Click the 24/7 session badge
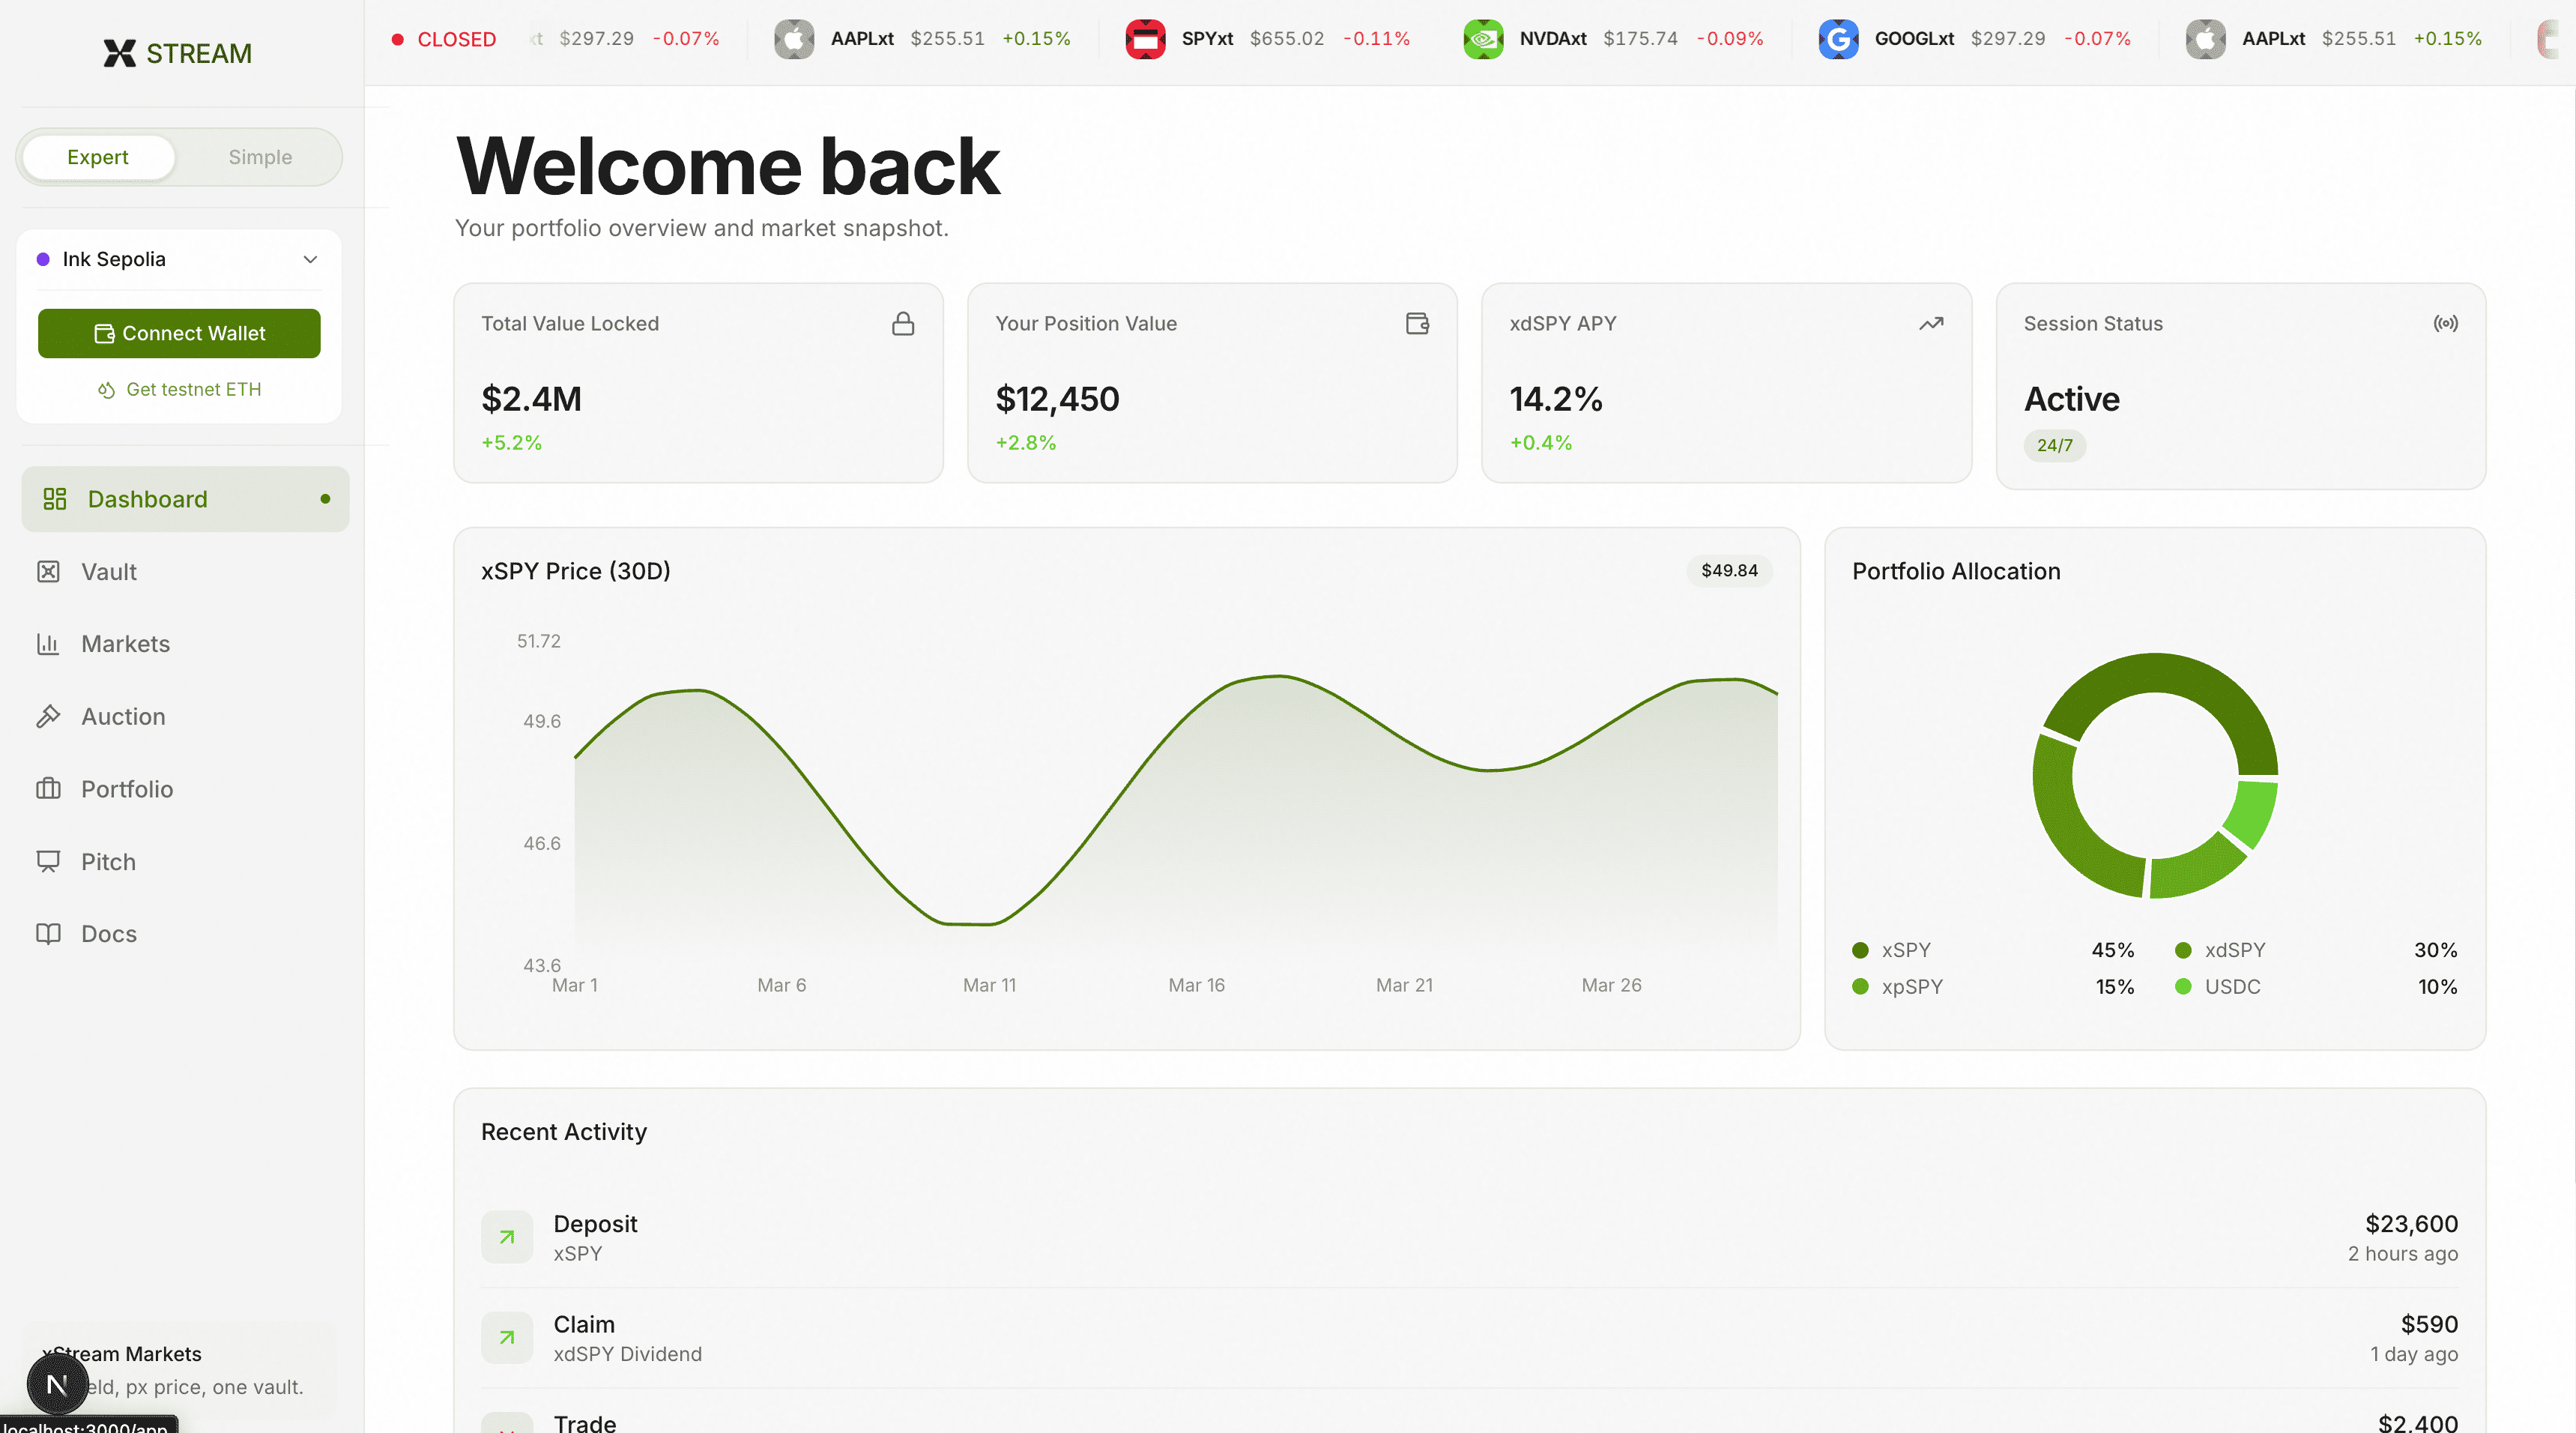Screen dimensions: 2576x1433 click(x=2054, y=445)
